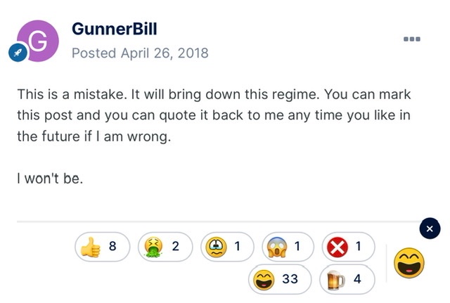
Task: View the red X reaction count of 1
Action: click(x=358, y=246)
